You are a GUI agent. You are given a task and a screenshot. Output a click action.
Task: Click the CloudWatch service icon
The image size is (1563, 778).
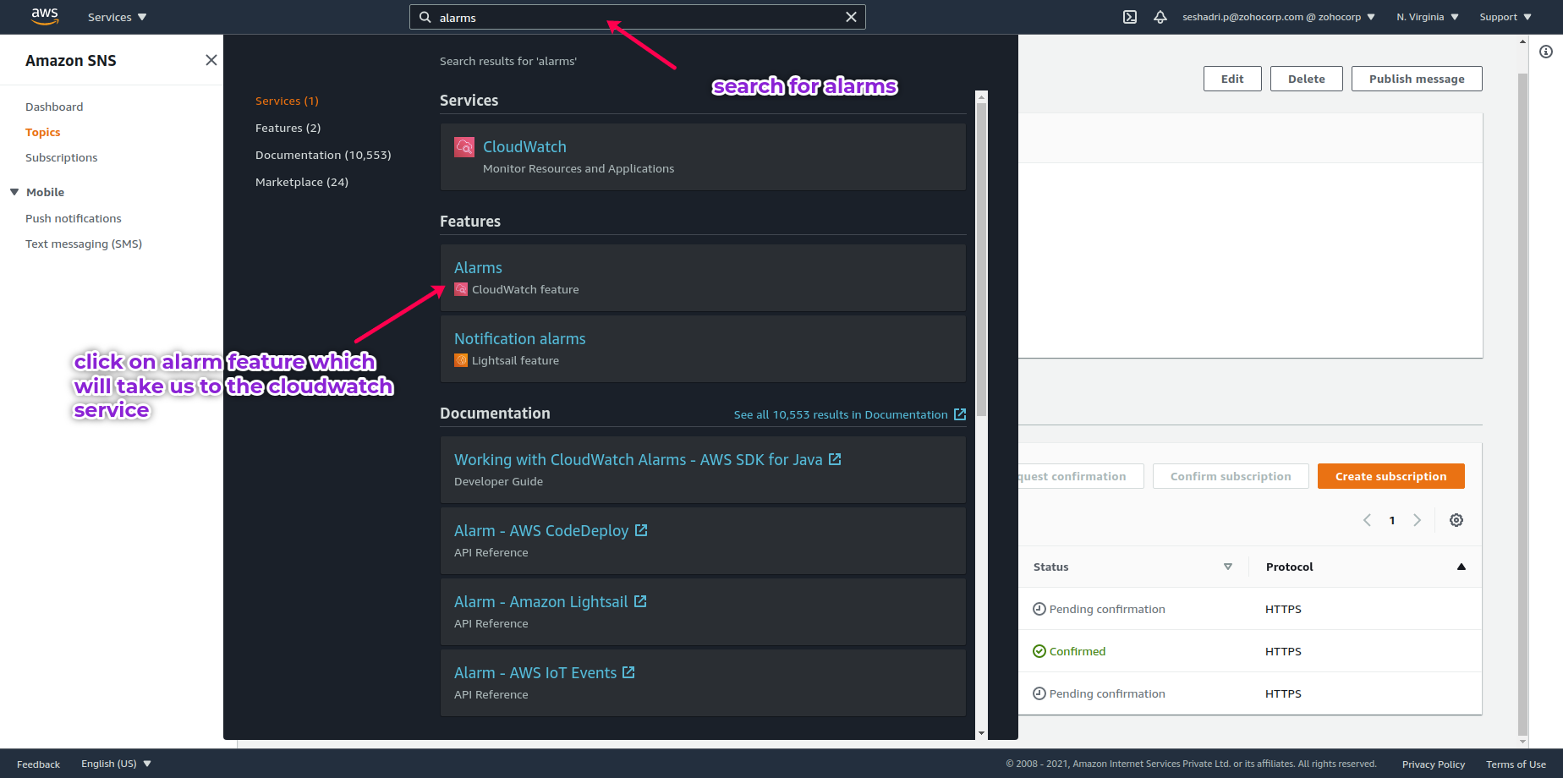pos(464,147)
